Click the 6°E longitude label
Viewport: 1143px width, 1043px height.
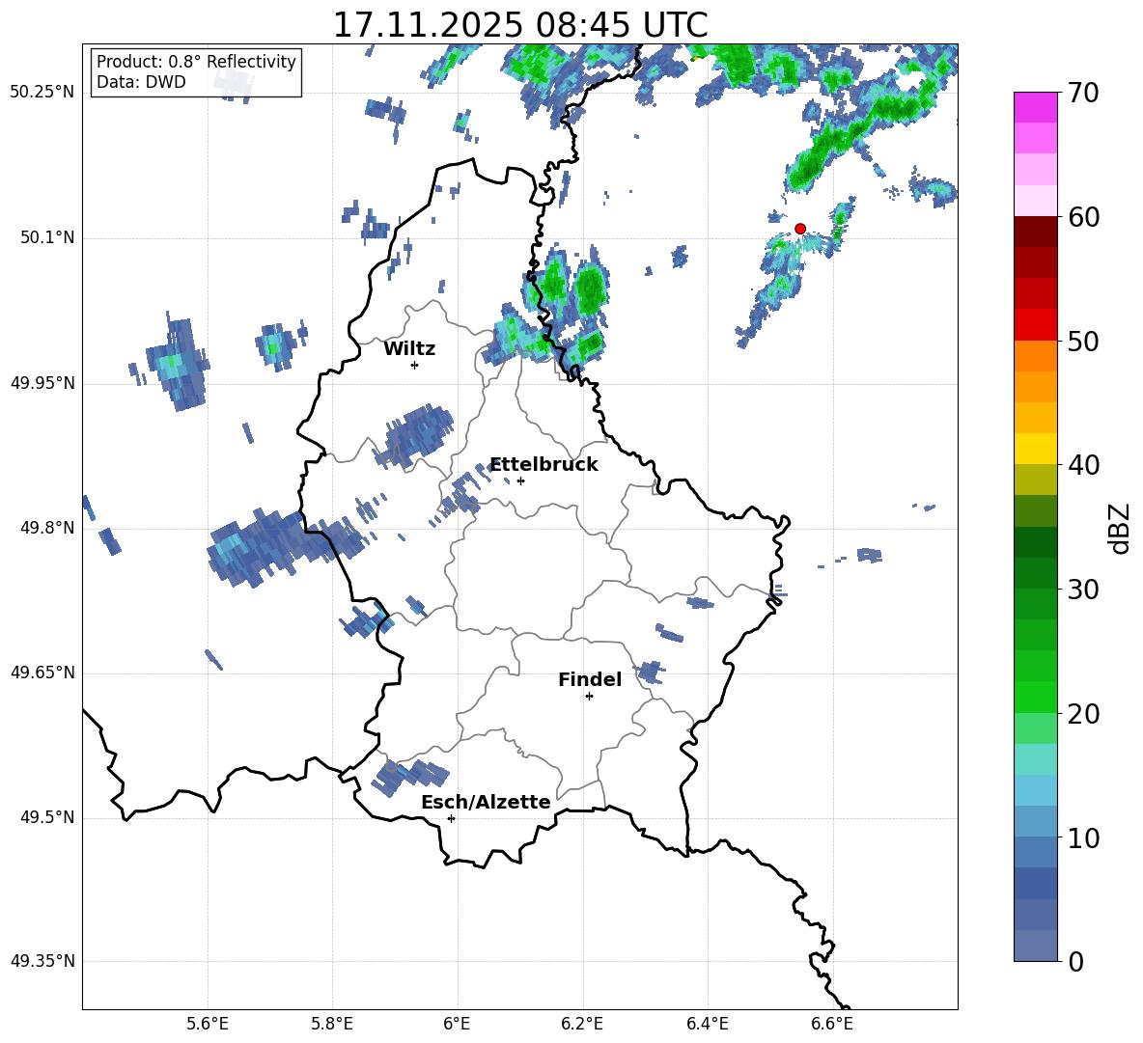click(457, 1024)
